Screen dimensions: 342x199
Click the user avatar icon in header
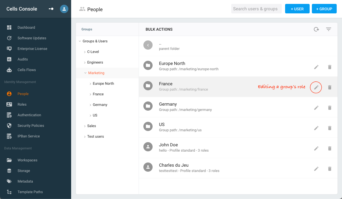tap(64, 9)
